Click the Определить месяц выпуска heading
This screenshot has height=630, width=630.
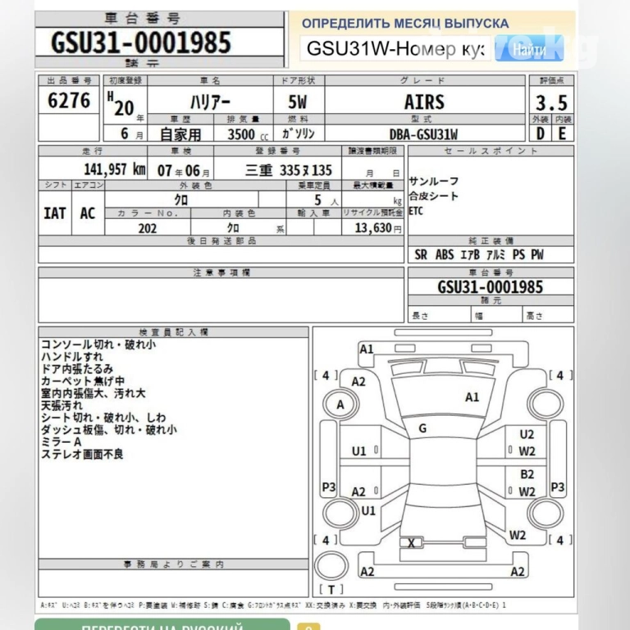click(x=404, y=24)
